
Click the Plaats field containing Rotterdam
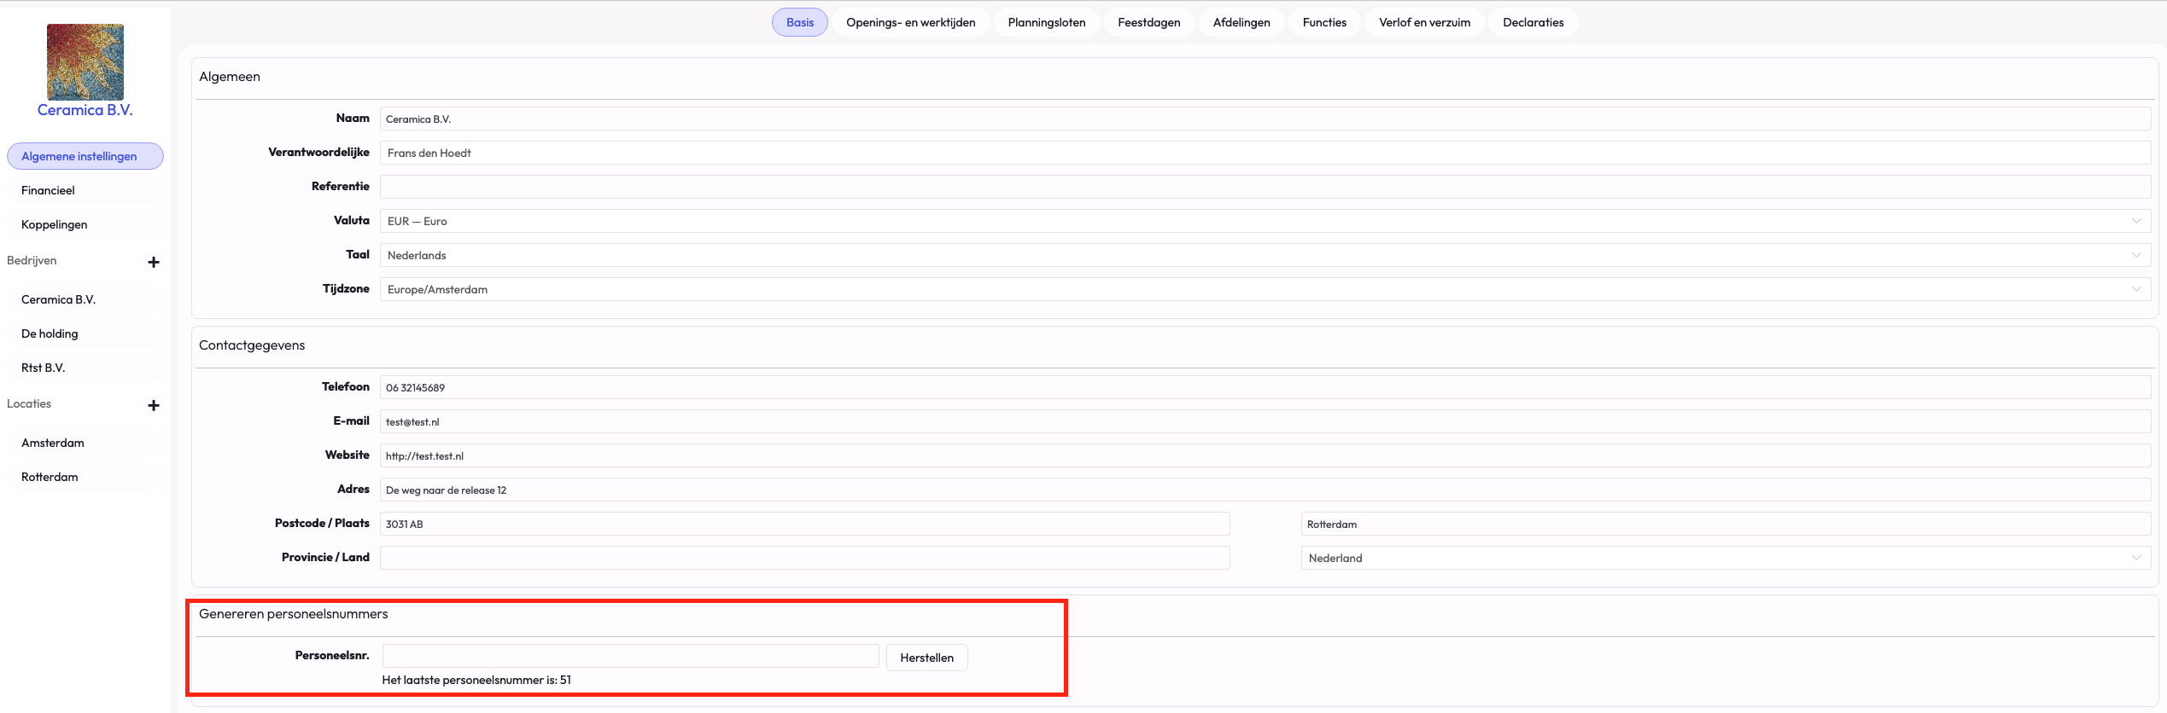(x=1726, y=524)
